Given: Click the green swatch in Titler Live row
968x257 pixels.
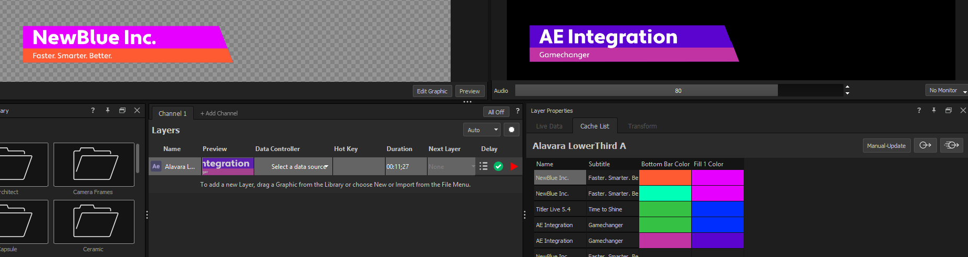Looking at the screenshot, I should click(x=665, y=209).
